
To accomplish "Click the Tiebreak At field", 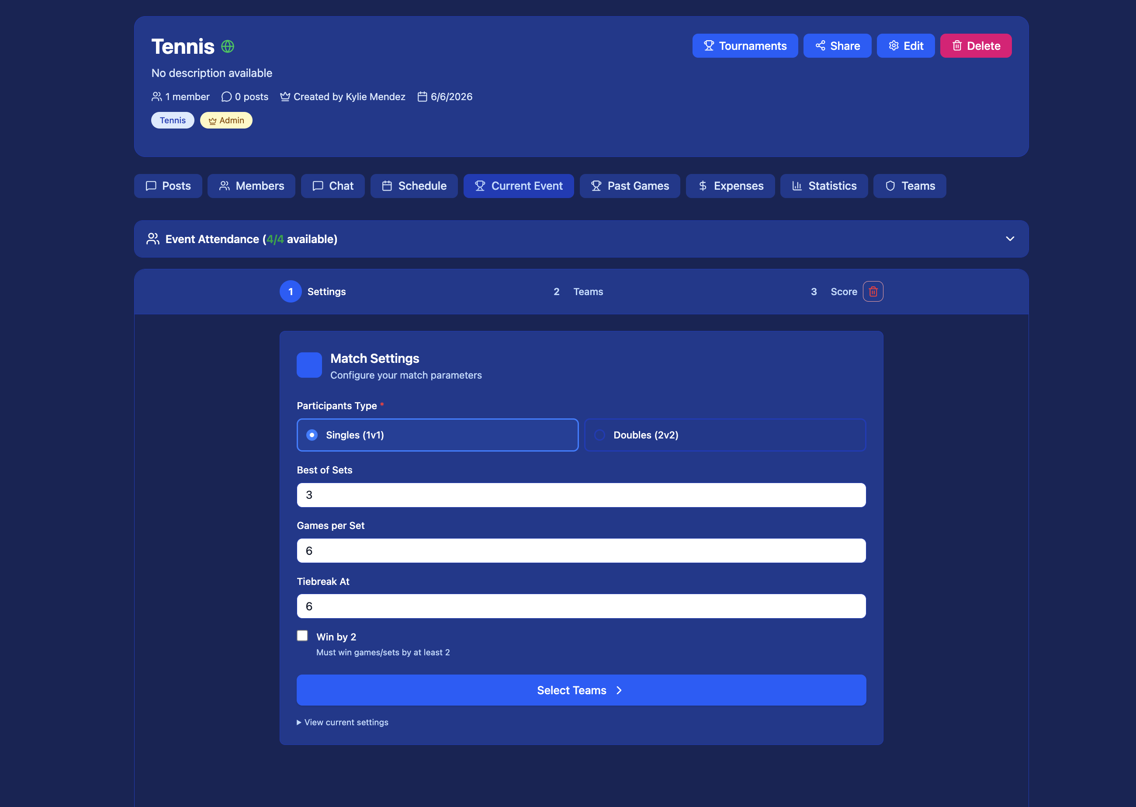I will click(581, 606).
